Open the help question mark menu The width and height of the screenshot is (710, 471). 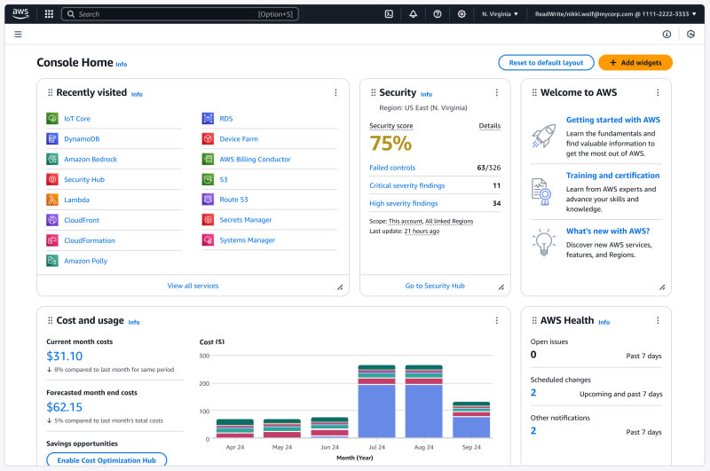tap(438, 14)
